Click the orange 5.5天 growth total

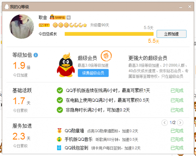(154, 41)
